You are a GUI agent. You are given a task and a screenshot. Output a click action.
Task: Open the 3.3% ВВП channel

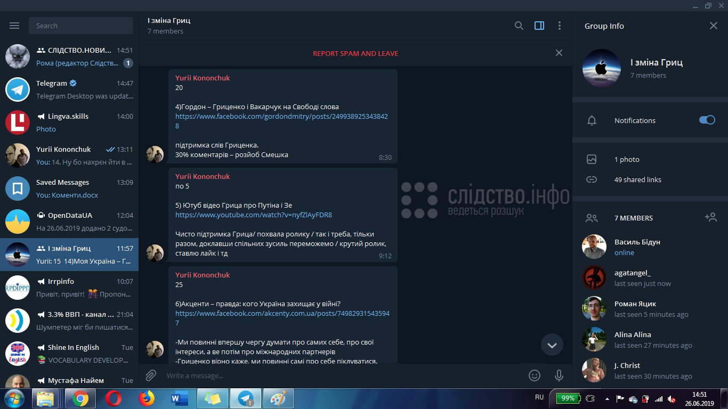(x=69, y=321)
